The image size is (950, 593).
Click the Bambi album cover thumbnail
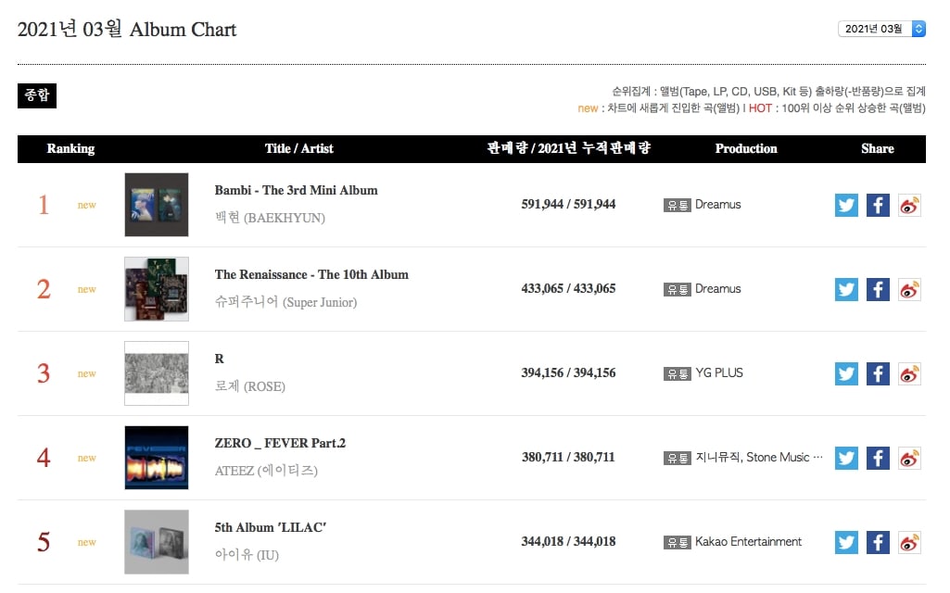157,205
